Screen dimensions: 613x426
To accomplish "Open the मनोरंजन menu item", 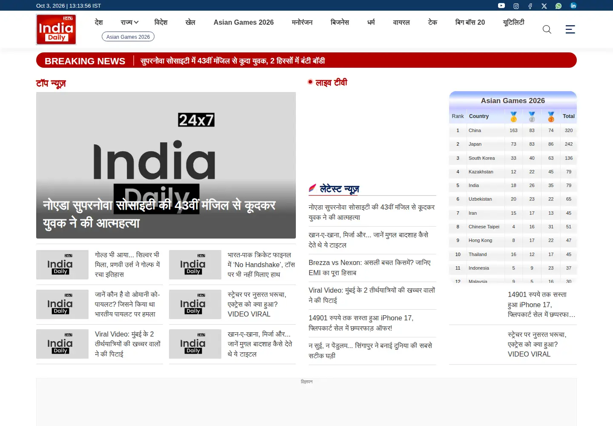I will click(x=302, y=22).
